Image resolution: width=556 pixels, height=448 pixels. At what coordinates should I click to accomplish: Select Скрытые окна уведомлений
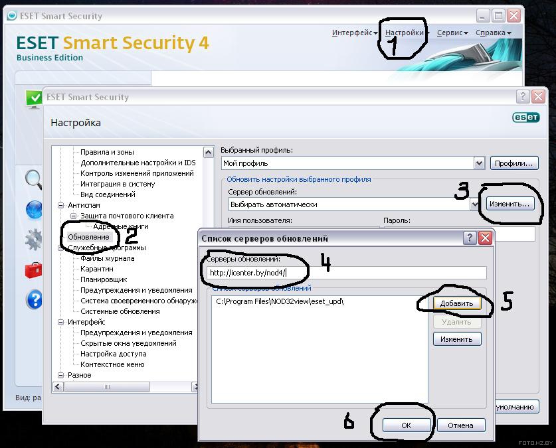coord(128,343)
